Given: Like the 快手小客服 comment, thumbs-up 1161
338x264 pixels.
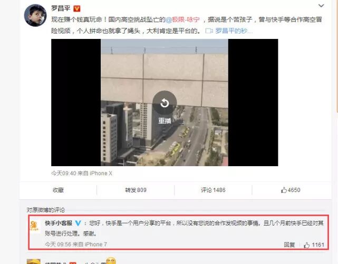Looking at the screenshot, I should click(314, 245).
